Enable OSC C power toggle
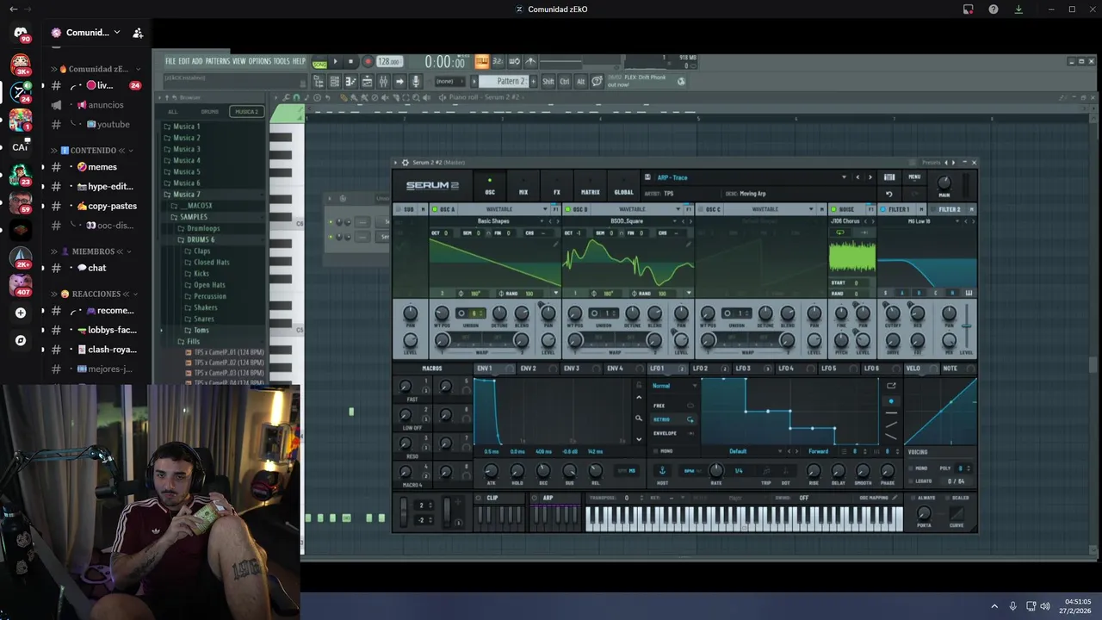Image resolution: width=1102 pixels, height=620 pixels. coord(702,209)
